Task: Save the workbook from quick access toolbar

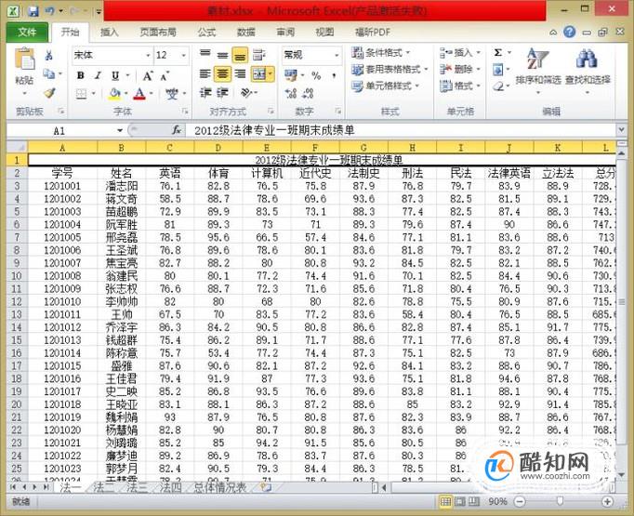Action: coord(33,11)
